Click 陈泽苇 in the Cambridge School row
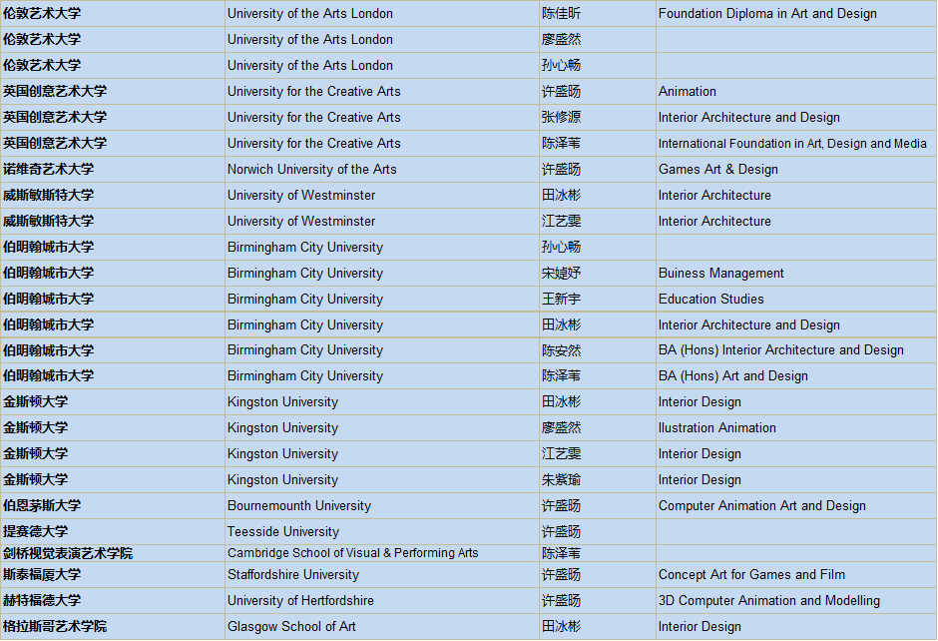 pos(561,553)
